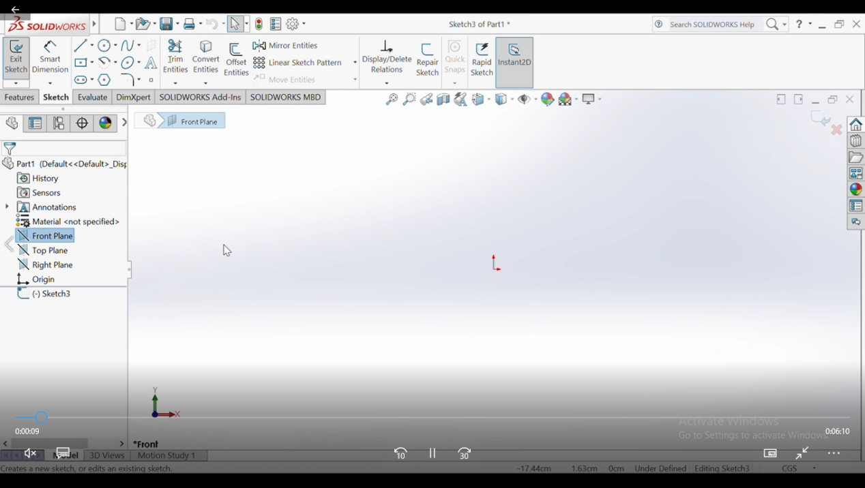Screen dimensions: 865x488
Task: Click the Convert Entities tool
Action: click(205, 57)
